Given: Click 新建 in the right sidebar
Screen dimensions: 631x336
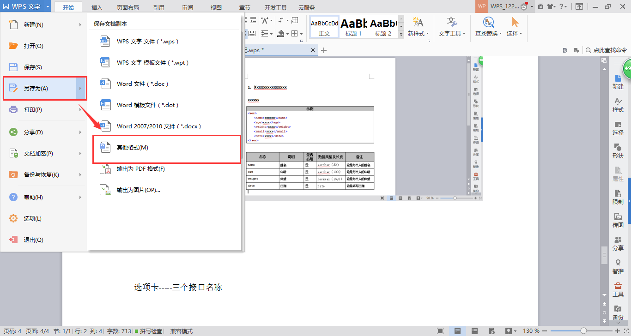Looking at the screenshot, I should [x=618, y=81].
